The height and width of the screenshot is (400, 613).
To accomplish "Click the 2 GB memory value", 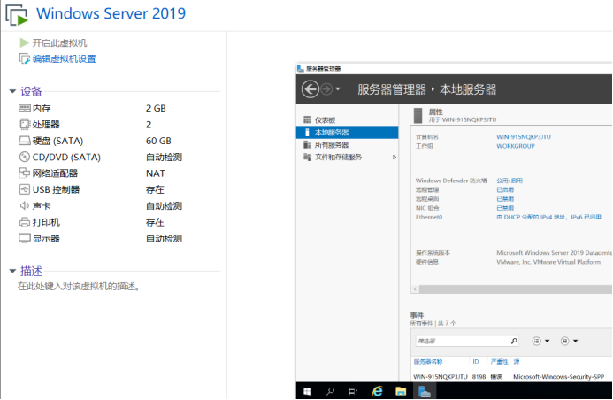I will [156, 108].
